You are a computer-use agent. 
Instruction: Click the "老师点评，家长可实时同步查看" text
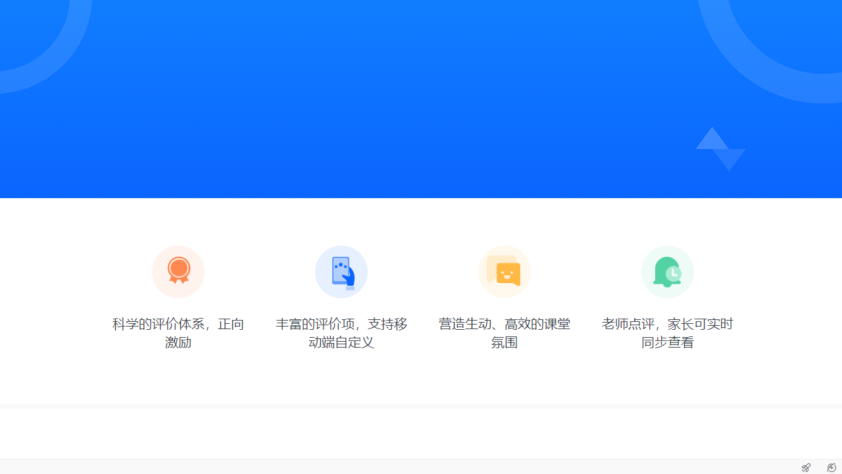pos(667,333)
